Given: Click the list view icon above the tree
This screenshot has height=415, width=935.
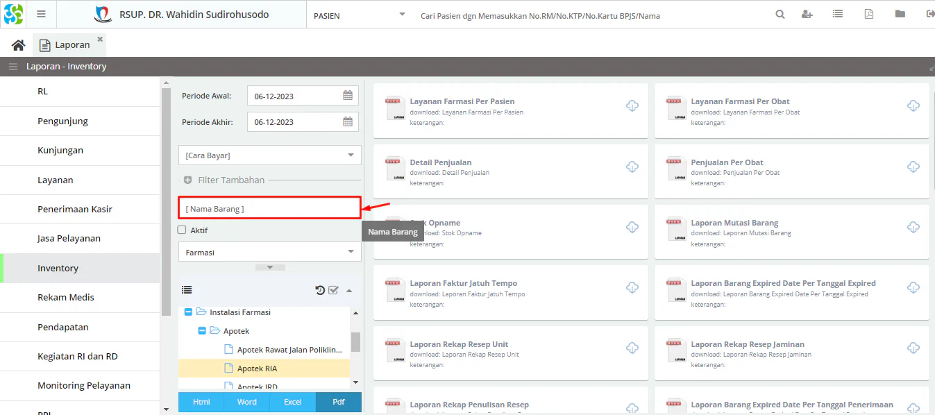Looking at the screenshot, I should (187, 290).
